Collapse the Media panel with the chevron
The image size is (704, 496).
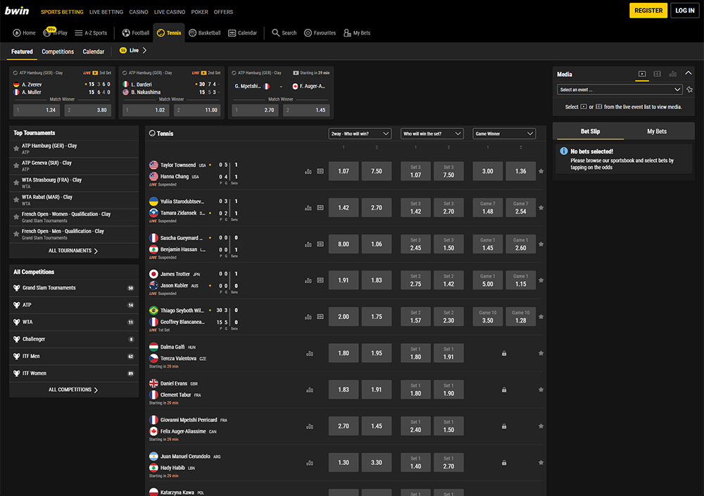pyautogui.click(x=689, y=73)
